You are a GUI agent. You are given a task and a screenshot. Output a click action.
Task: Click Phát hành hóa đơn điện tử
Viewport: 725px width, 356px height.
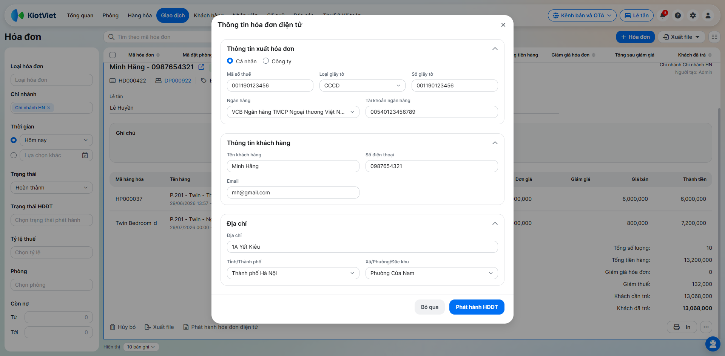[x=221, y=327]
